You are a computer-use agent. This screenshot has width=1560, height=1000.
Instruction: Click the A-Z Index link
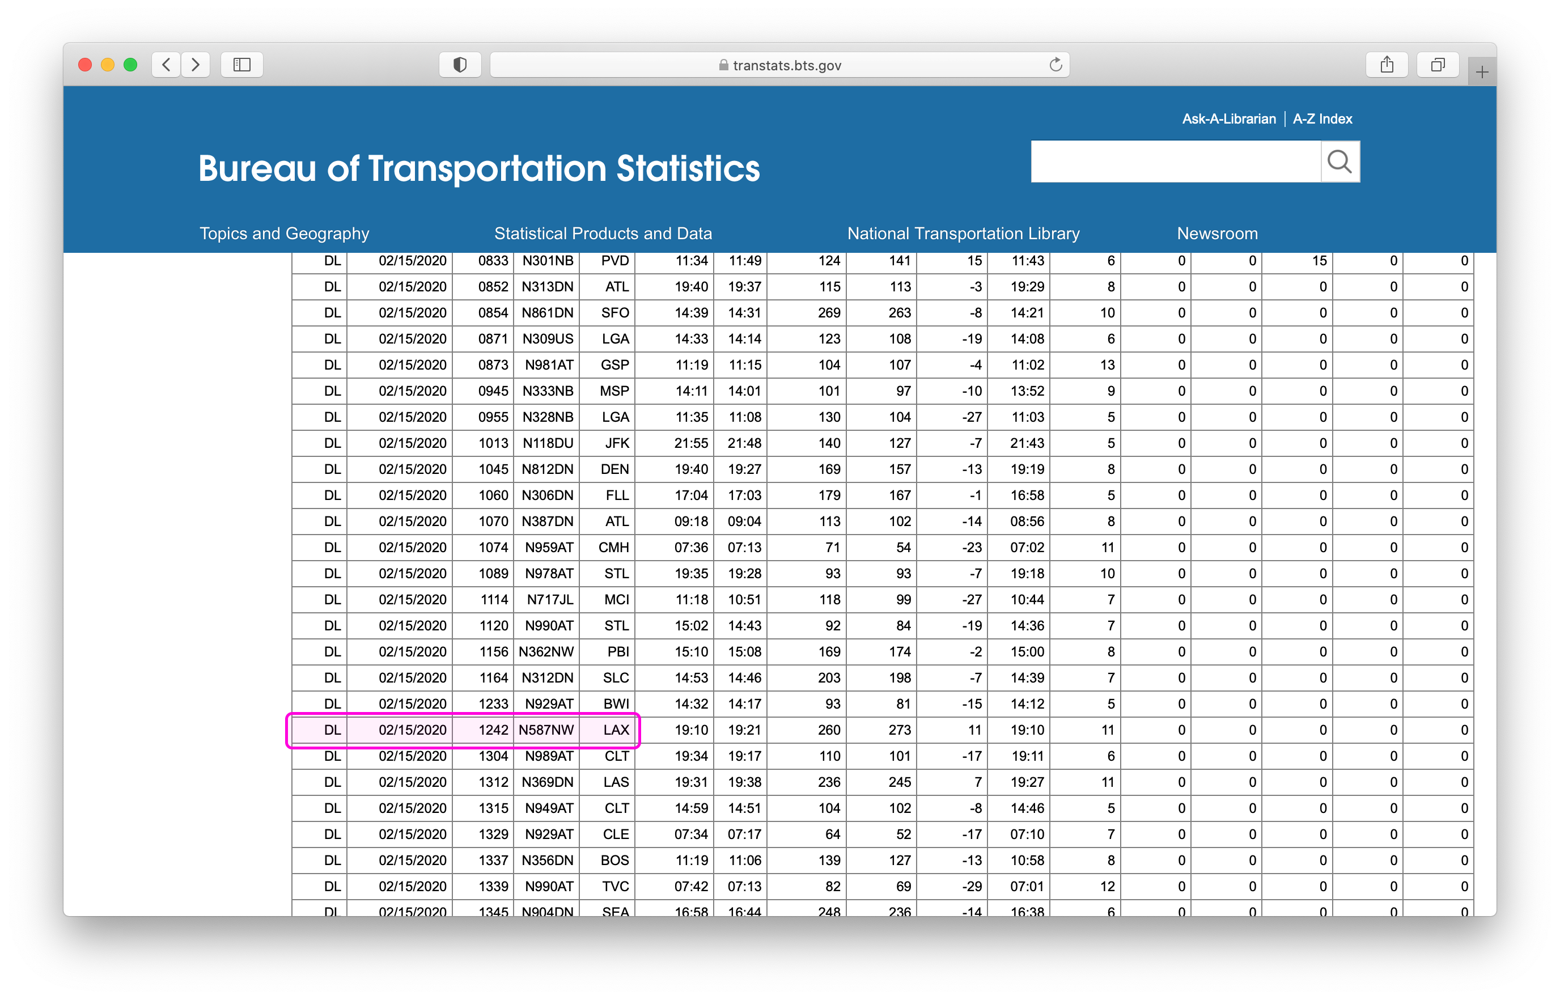[x=1322, y=119]
